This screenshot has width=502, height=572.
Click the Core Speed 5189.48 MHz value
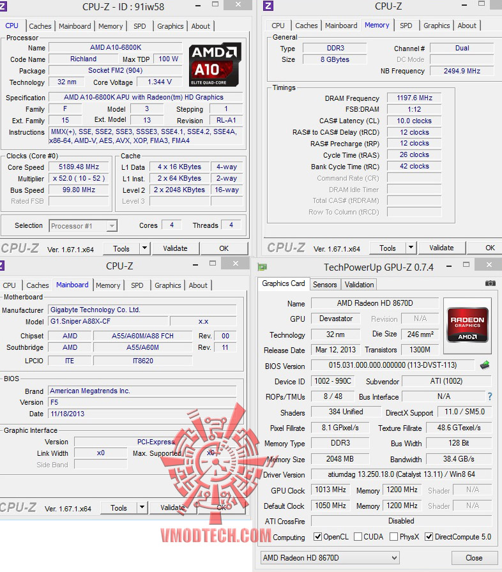(79, 167)
